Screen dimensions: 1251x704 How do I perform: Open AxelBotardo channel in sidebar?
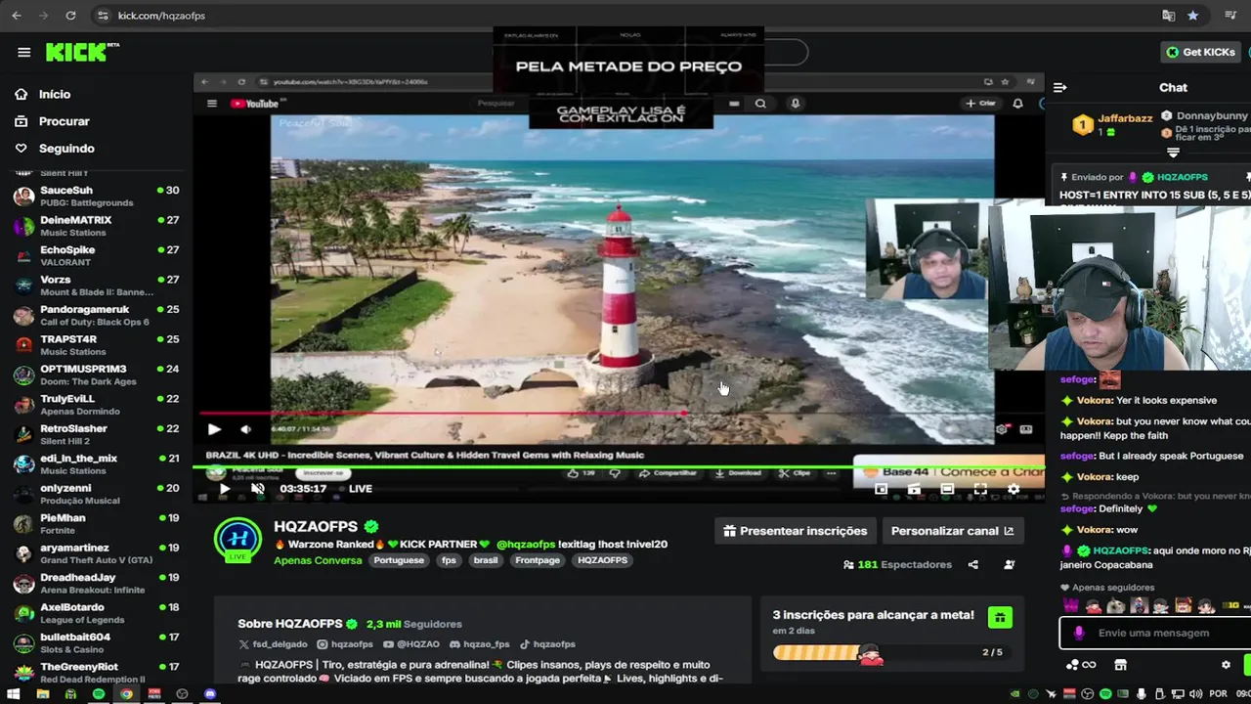[x=97, y=613]
